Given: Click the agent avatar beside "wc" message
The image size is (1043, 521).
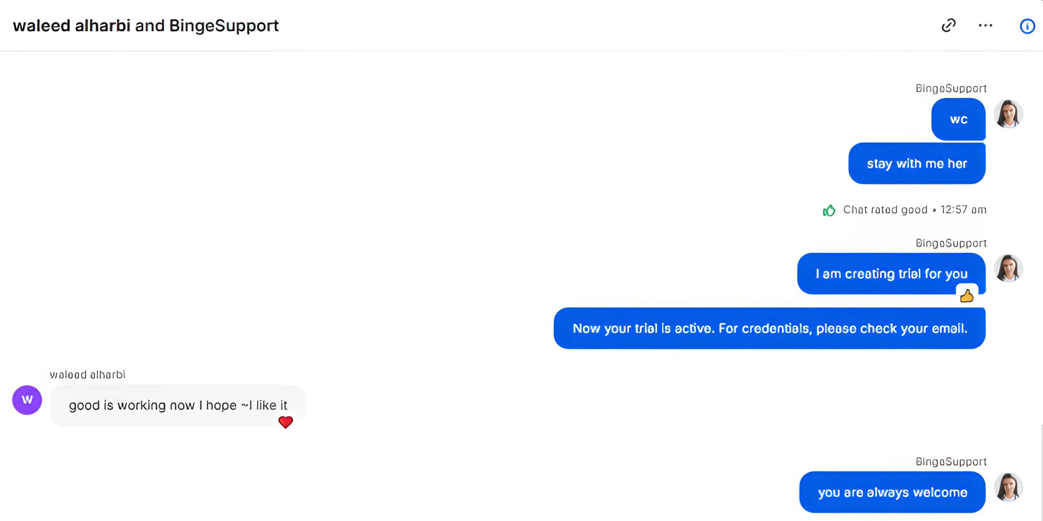Looking at the screenshot, I should (1008, 114).
